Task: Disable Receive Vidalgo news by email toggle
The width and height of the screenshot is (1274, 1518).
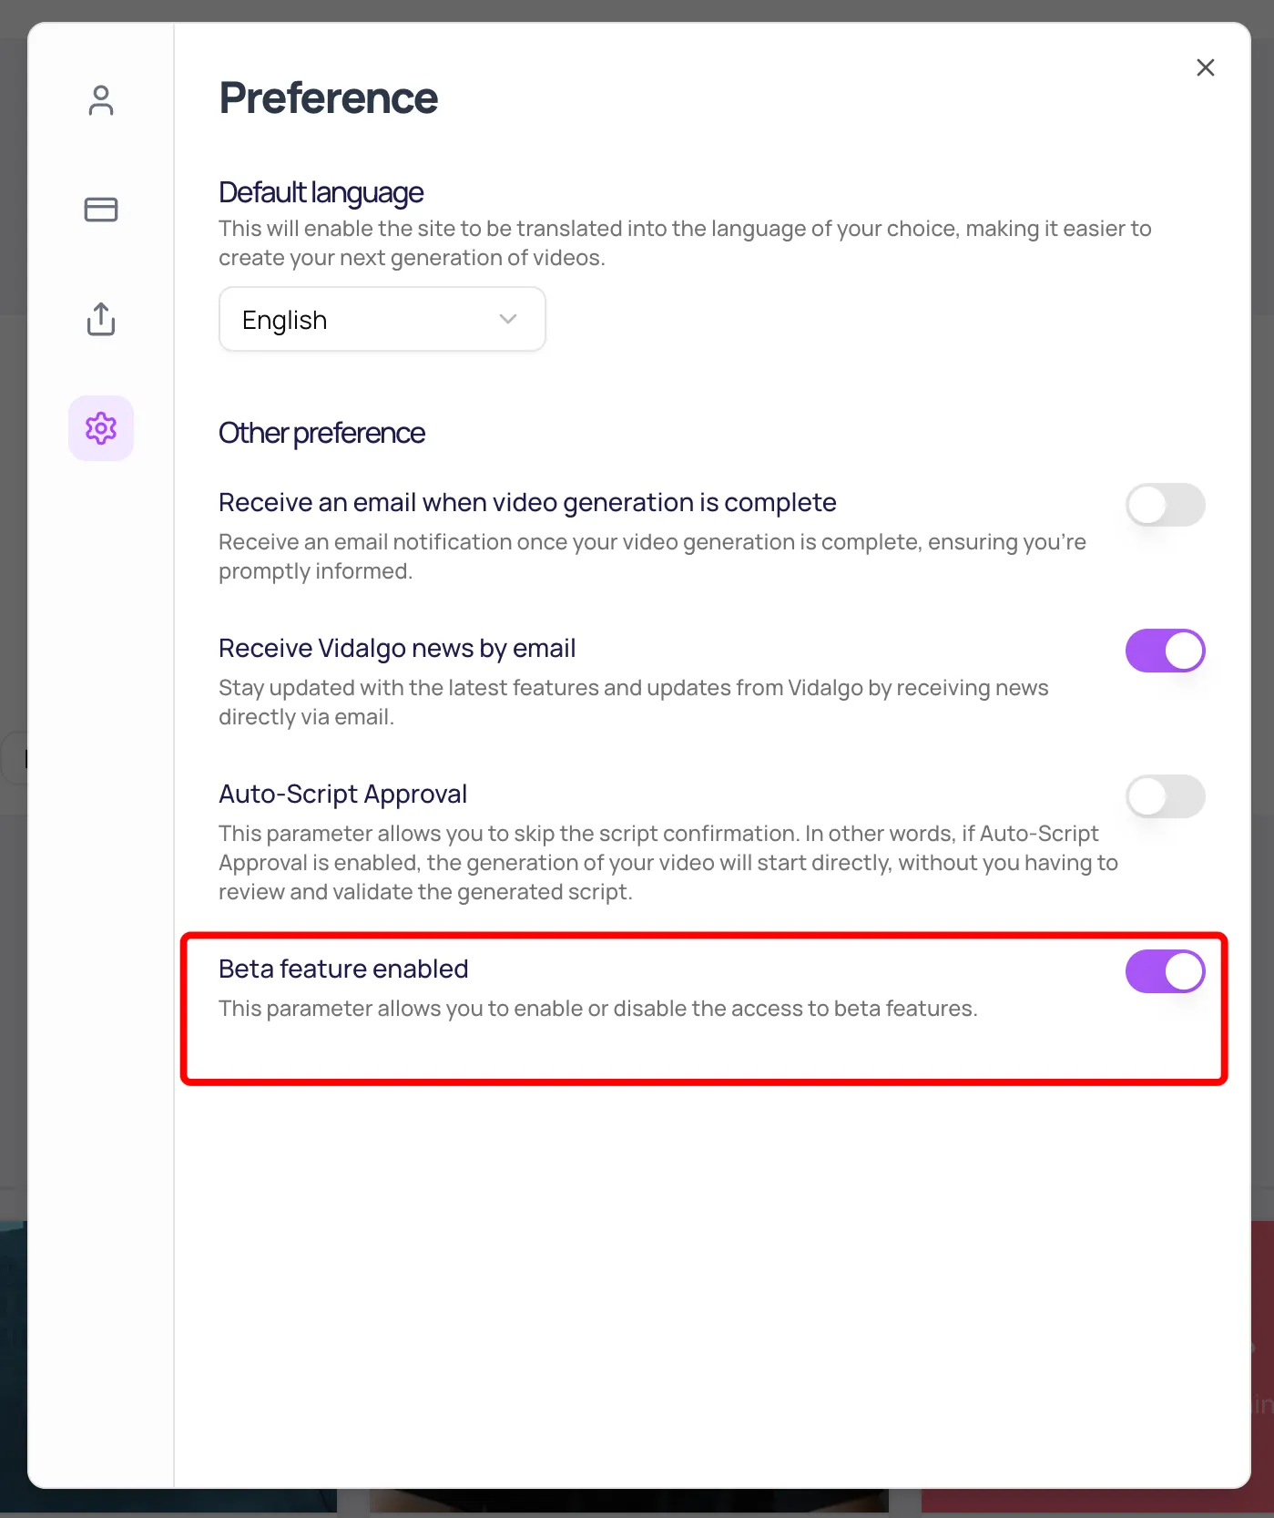Action: (x=1166, y=651)
